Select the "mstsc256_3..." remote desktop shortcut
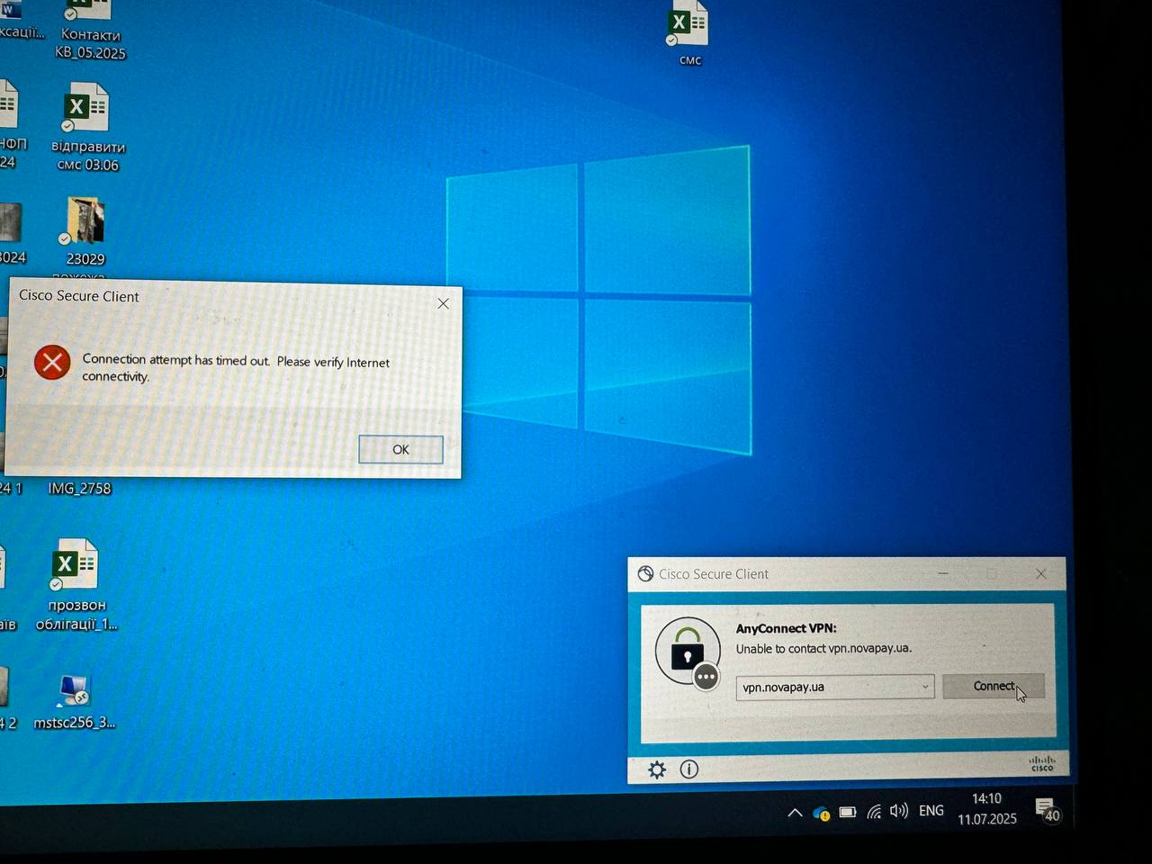The image size is (1152, 864). tap(74, 701)
